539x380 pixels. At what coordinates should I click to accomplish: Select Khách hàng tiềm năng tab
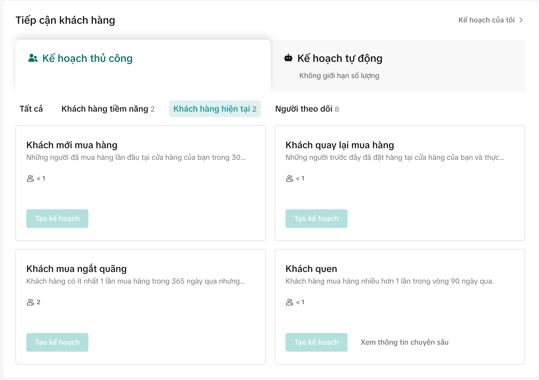coord(108,109)
